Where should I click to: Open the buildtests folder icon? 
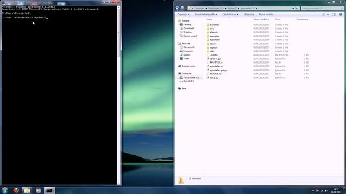tap(208, 25)
